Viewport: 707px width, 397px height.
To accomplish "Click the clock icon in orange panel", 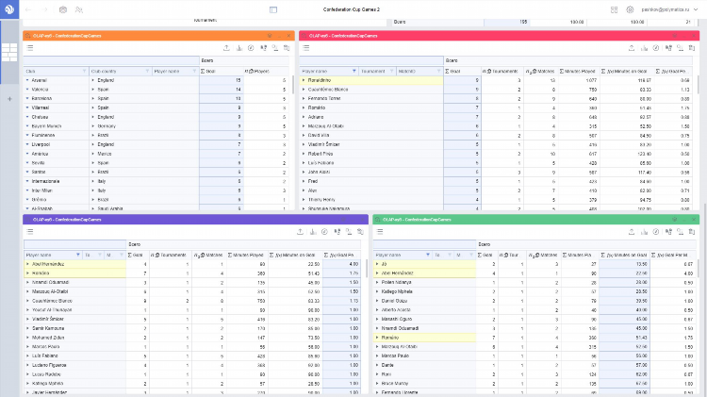I will click(251, 48).
